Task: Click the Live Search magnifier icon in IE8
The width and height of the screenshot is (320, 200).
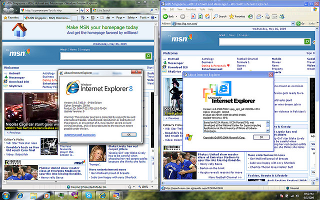Action: (x=151, y=10)
